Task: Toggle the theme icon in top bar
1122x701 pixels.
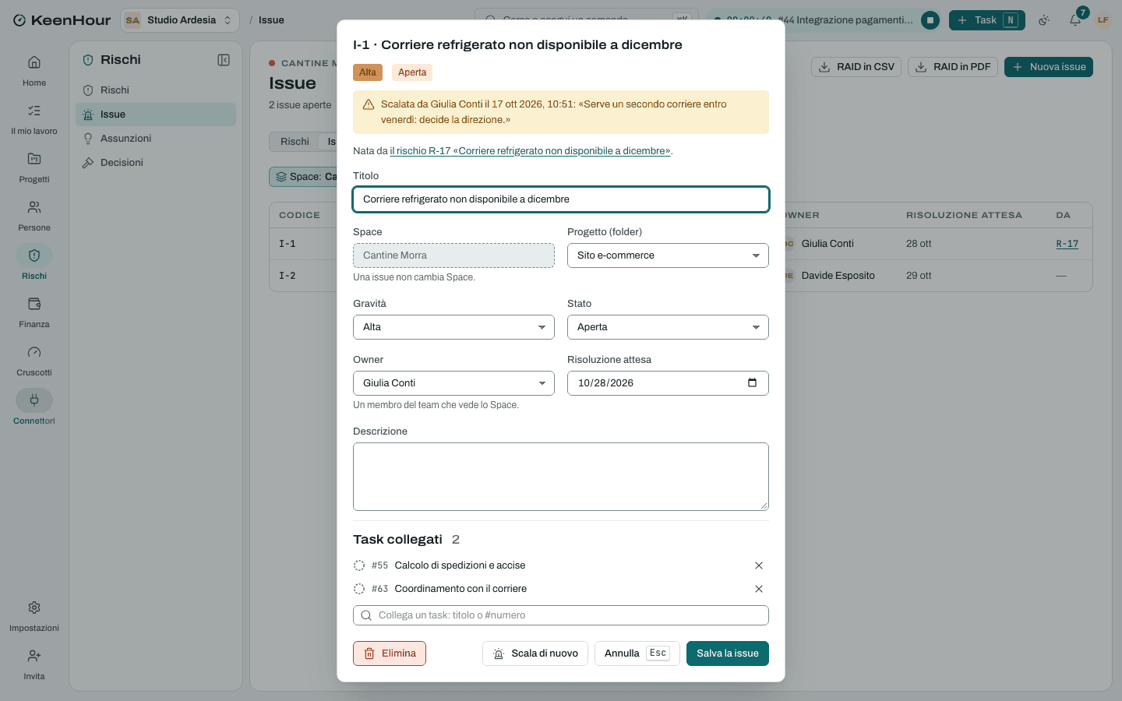Action: coord(1044,20)
